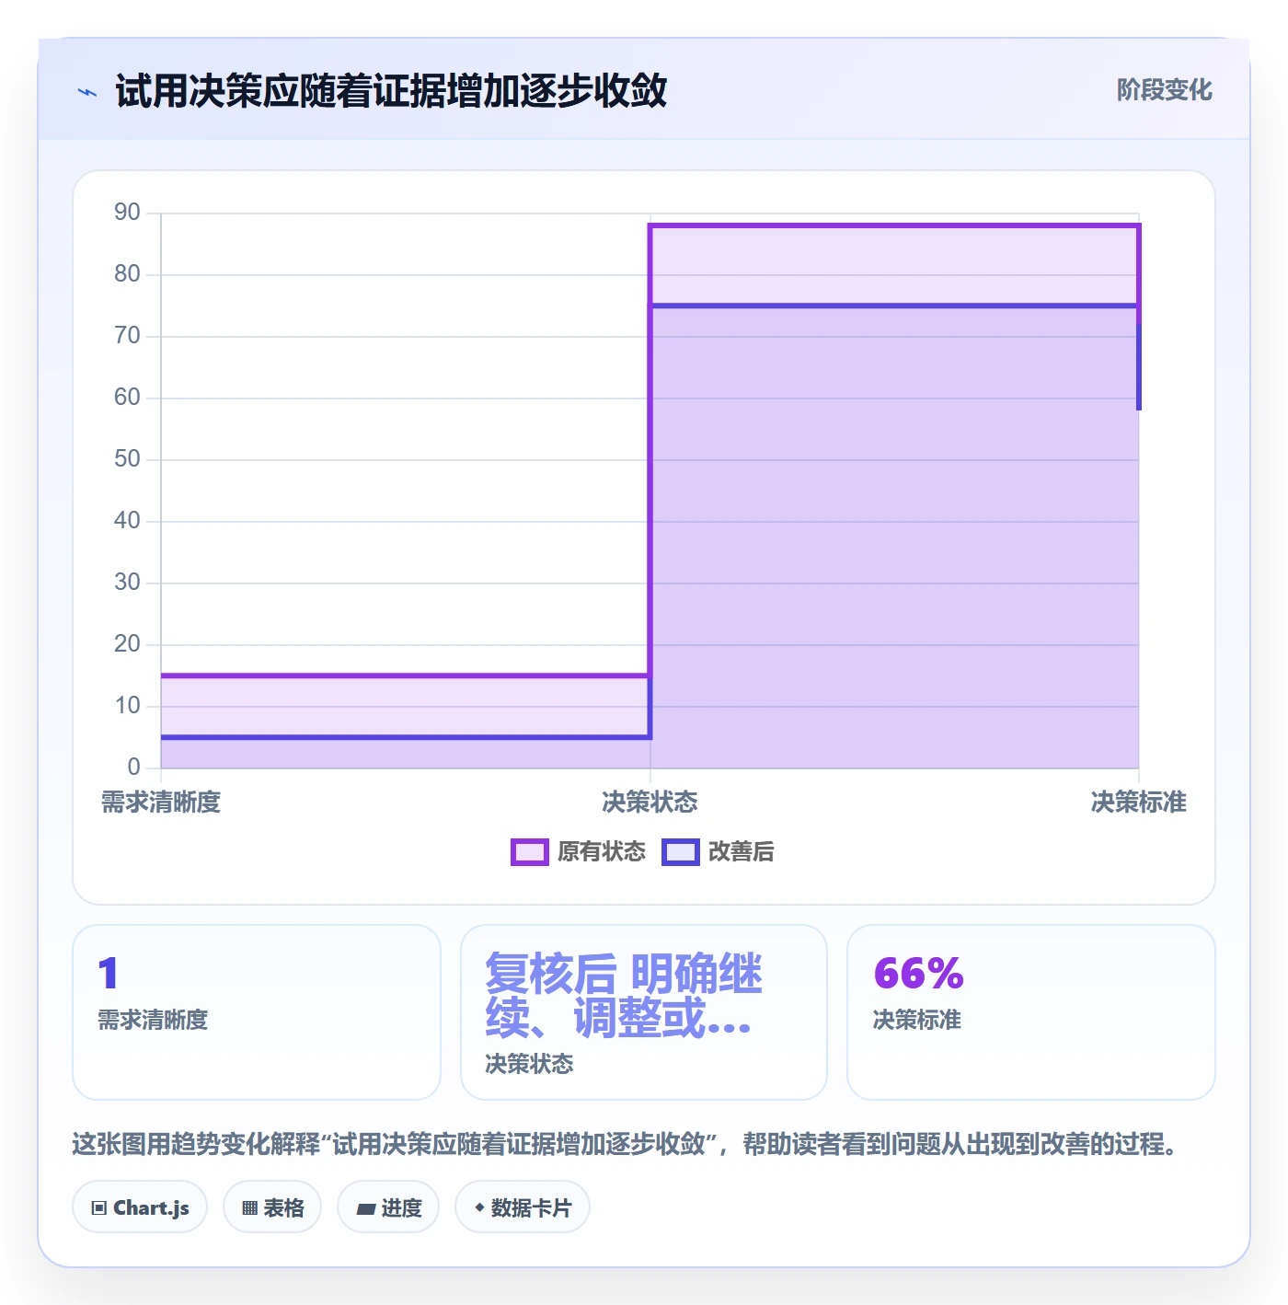Toggle the 改善后 legend item
Viewport: 1288px width, 1305px height.
click(719, 852)
